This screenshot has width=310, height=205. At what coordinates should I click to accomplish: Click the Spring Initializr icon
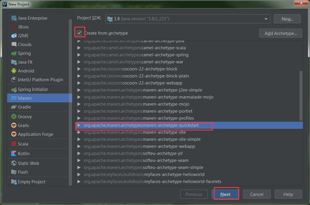tap(14, 89)
